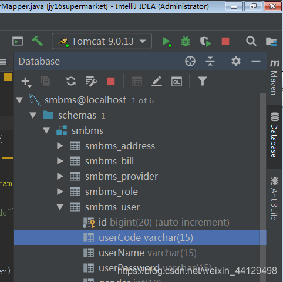Stop the running server in main toolbar
Screen dimensions: 283x282
click(225, 41)
